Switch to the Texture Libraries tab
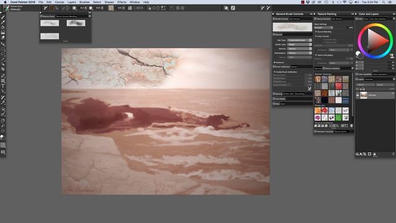396x223 pixels. click(332, 69)
